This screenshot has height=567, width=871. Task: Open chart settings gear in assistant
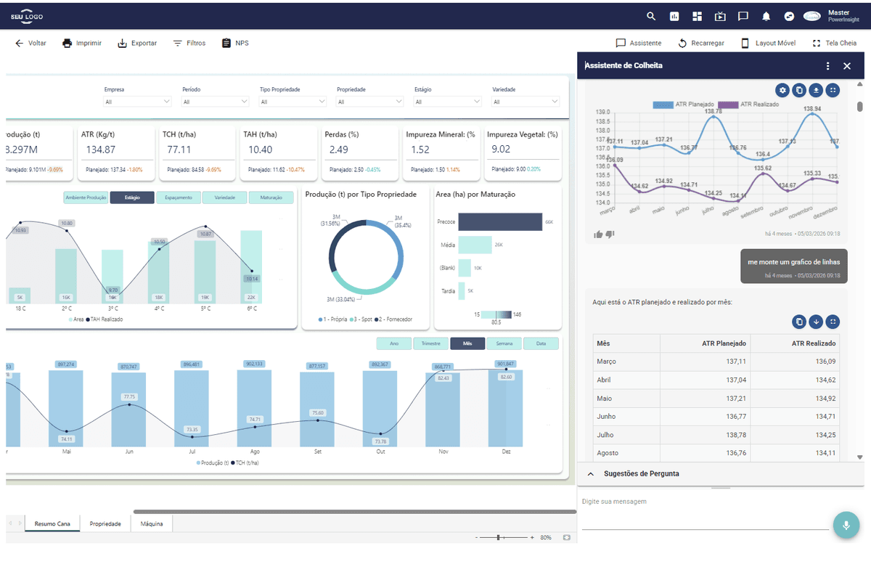coord(782,90)
